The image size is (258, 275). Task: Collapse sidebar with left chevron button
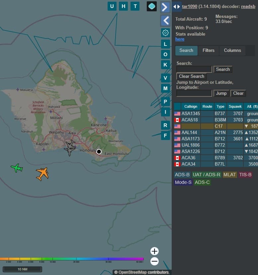click(x=165, y=20)
